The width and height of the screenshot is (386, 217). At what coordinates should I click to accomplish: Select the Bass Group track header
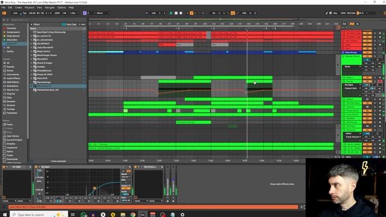pos(351,52)
